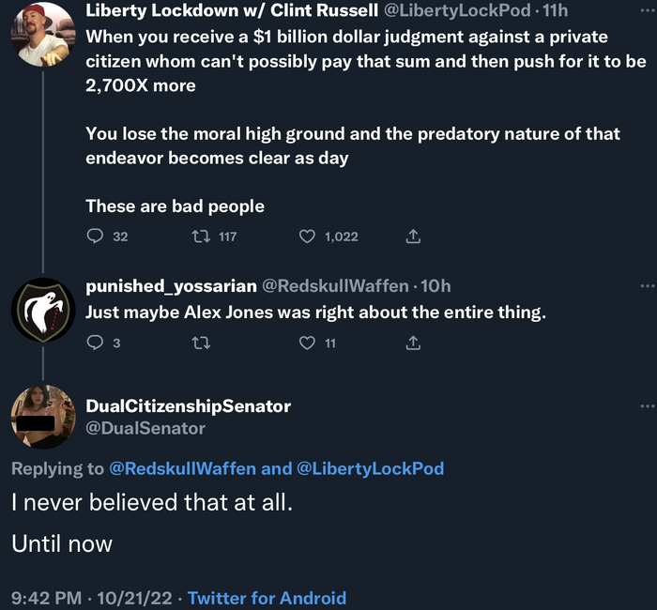
Task: Open more options for DualCitizenshipSenator tweet
Action: (x=647, y=405)
